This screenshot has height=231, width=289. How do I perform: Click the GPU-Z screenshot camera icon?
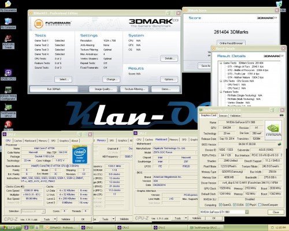[281, 115]
